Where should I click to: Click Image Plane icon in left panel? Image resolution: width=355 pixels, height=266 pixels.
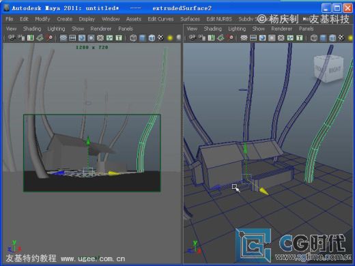point(40,38)
